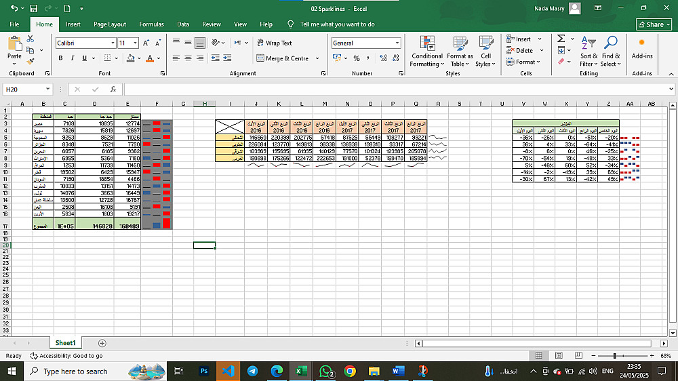Click the Align Right icon
This screenshot has width=678, height=381.
point(200,58)
